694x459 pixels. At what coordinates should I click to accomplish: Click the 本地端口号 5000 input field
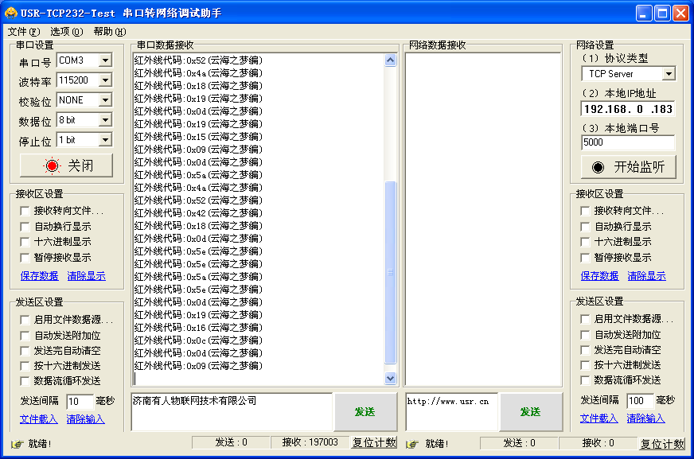[627, 142]
